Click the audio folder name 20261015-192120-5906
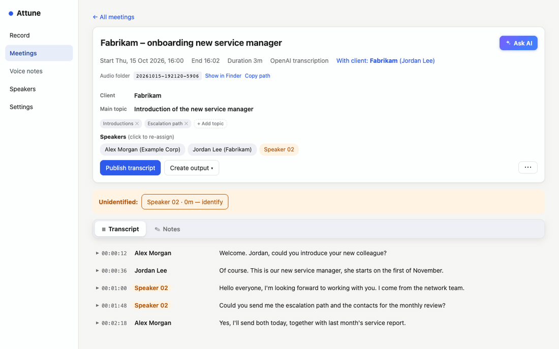Viewport: 559px width, 349px height. (x=168, y=76)
